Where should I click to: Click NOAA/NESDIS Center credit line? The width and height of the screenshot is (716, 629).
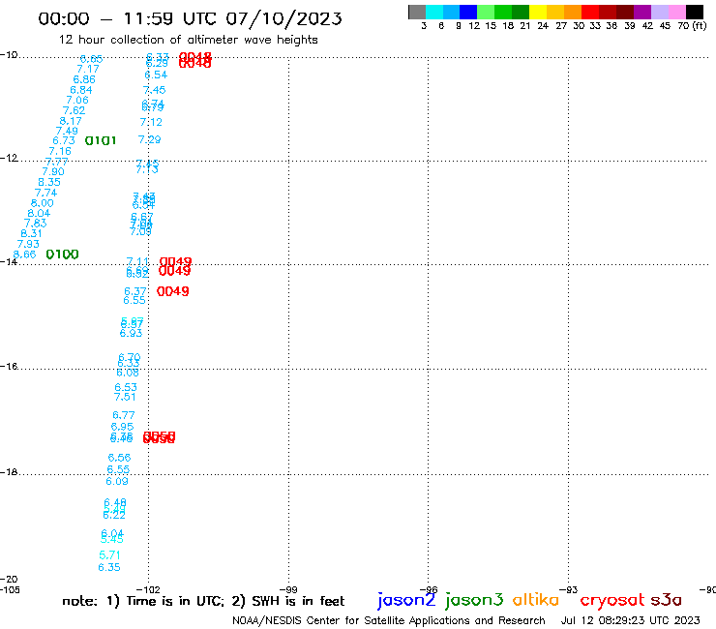click(x=389, y=621)
